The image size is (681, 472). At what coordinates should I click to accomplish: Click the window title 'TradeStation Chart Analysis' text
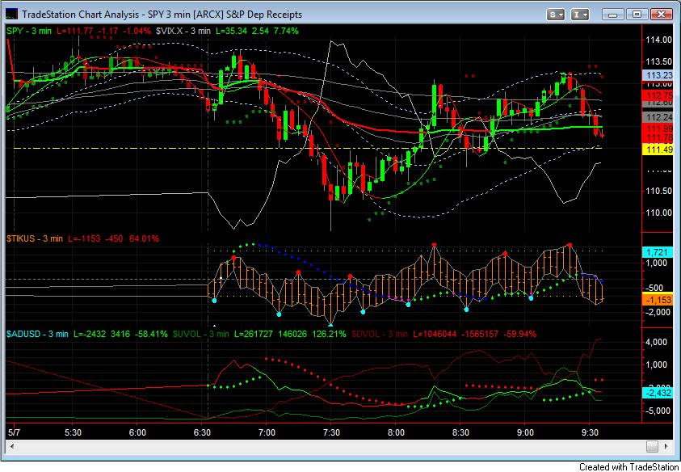point(81,15)
